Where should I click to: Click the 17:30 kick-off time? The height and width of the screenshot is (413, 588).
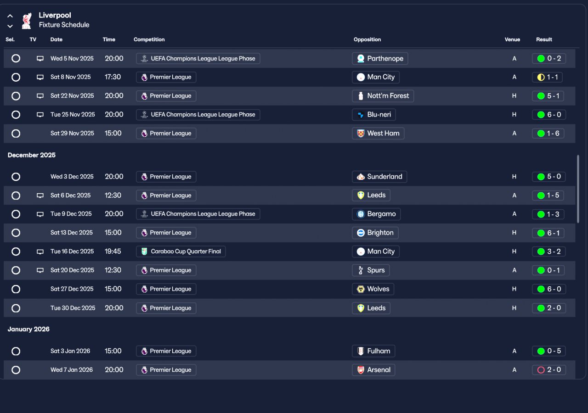coord(113,77)
